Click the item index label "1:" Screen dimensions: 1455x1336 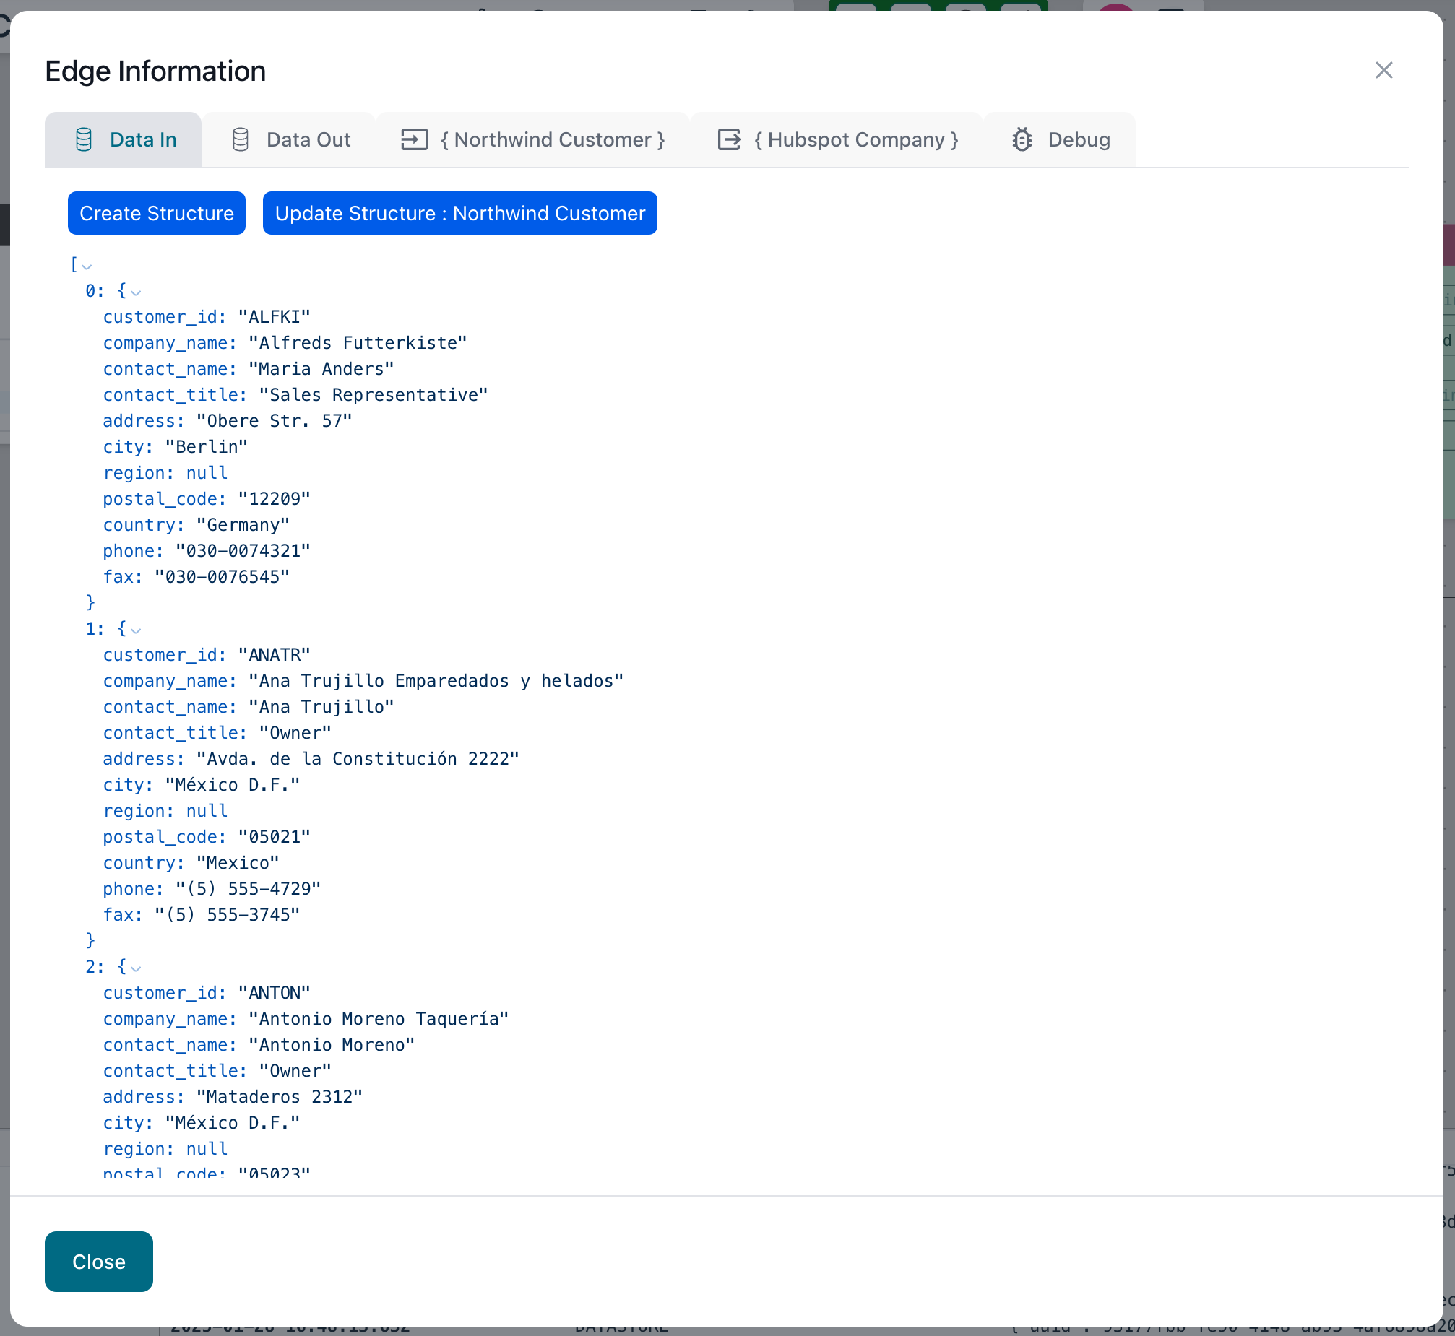(x=95, y=629)
